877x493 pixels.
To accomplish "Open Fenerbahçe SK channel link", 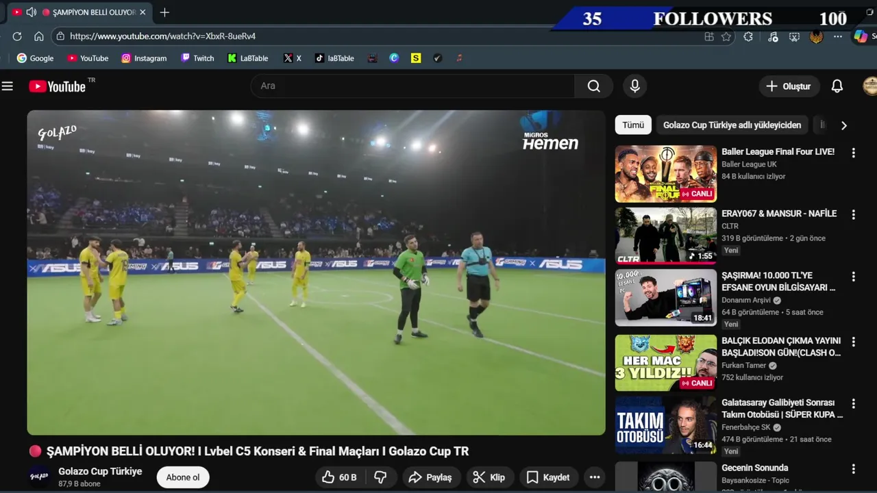I will [747, 427].
